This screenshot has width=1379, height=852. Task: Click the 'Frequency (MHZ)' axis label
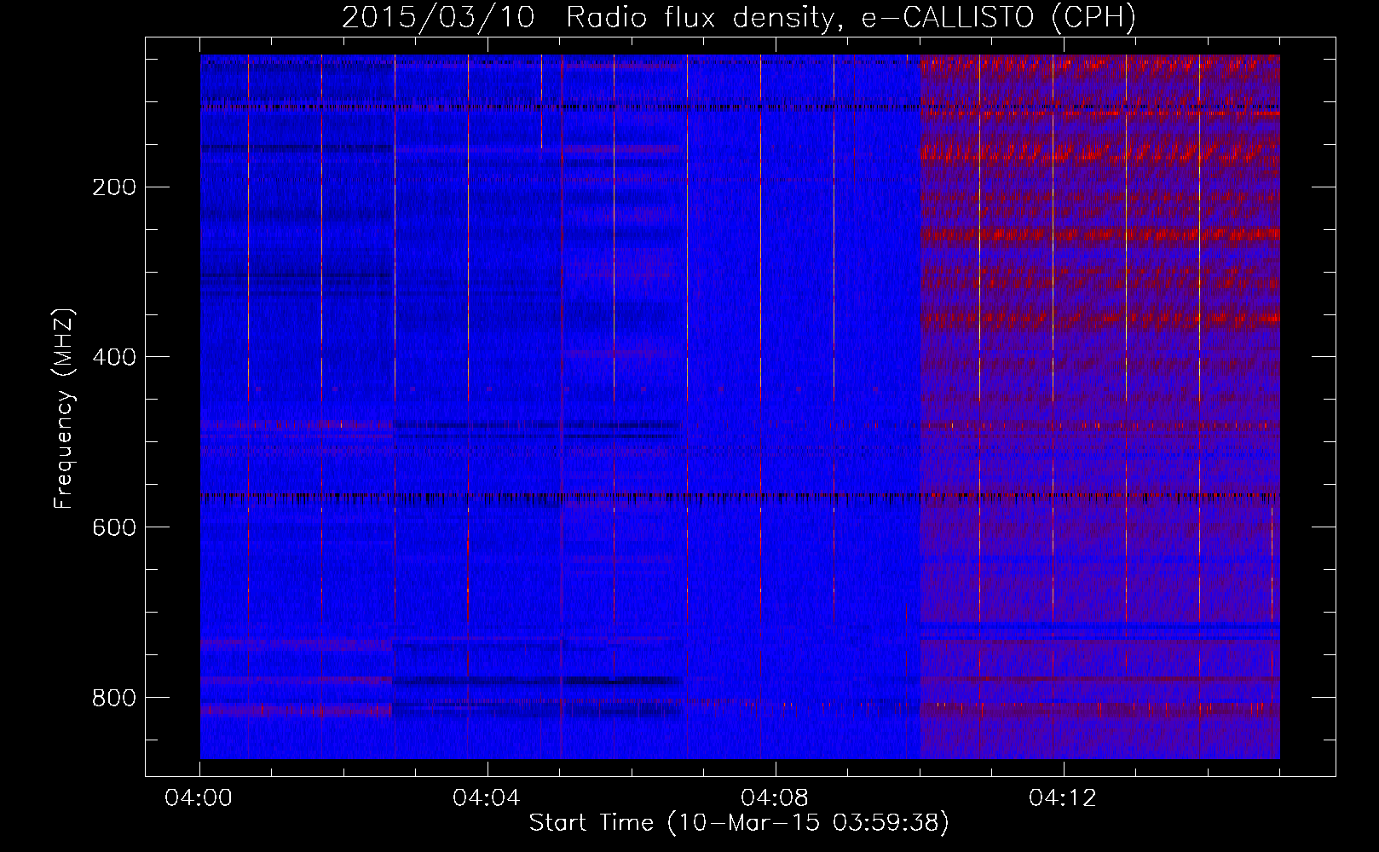coord(64,409)
